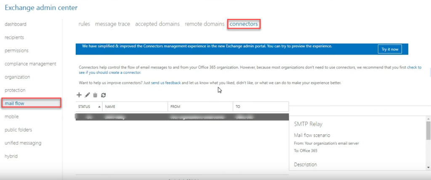Open the send us feedback link
Image resolution: width=431 pixels, height=180 pixels.
166,83
